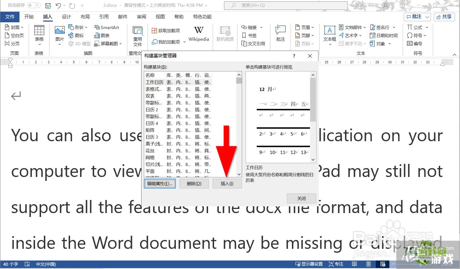Viewport: 460px width, 269px height.
Task: Open the 视图 ribbon tab
Action: pos(160,17)
